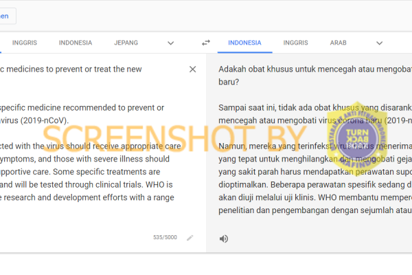This screenshot has width=412, height=275.
Task: Click the 'akan diuji melalui uji klinis' line
Action: point(315,197)
